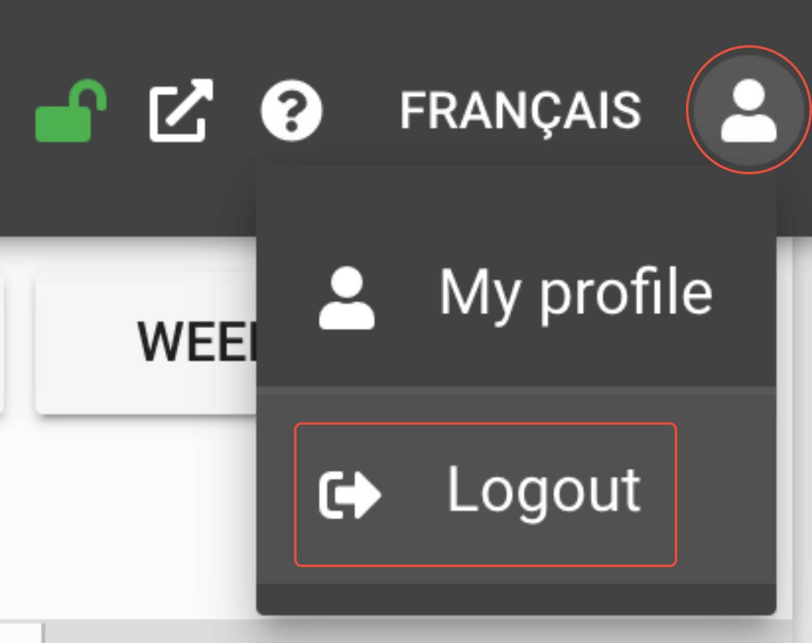Click the logout arrow icon
Image resolution: width=812 pixels, height=643 pixels.
pyautogui.click(x=349, y=496)
